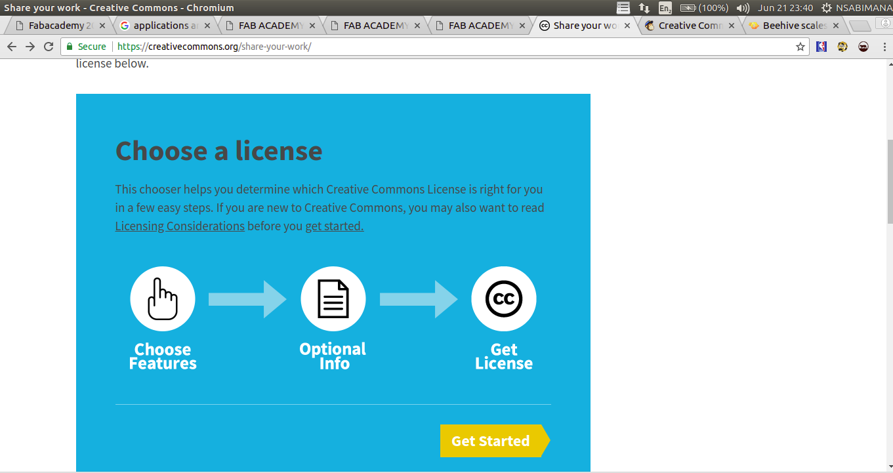
Task: Reload the Creative Commons page
Action: 49,47
